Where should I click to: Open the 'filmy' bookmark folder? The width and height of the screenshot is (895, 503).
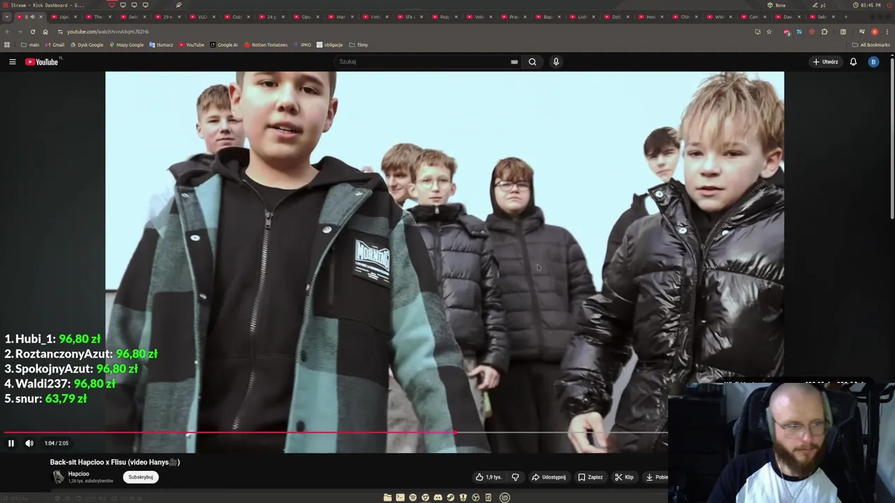[x=358, y=45]
